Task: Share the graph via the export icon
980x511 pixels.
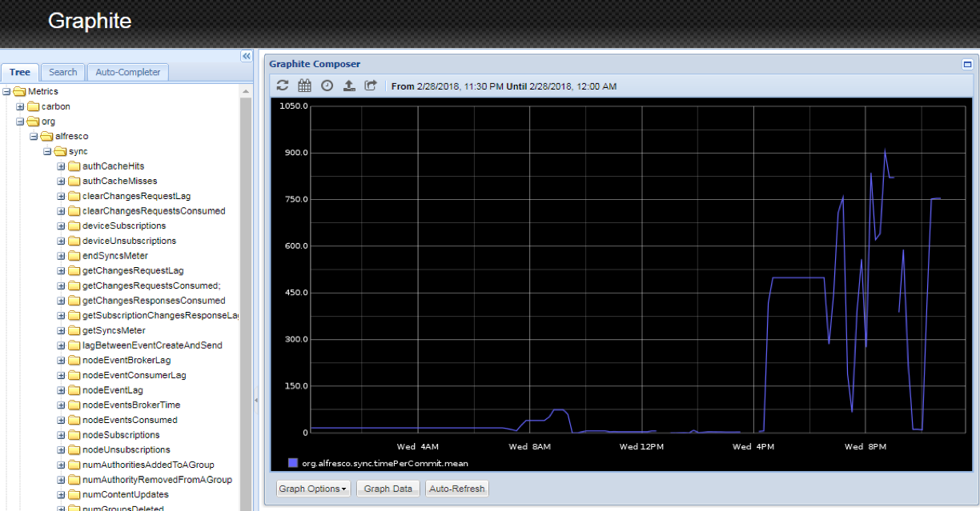Action: pos(370,86)
